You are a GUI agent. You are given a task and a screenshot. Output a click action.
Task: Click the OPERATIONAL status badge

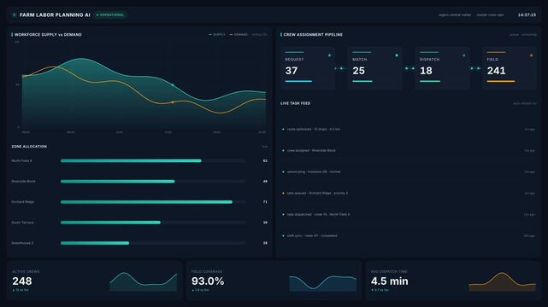[x=110, y=15]
